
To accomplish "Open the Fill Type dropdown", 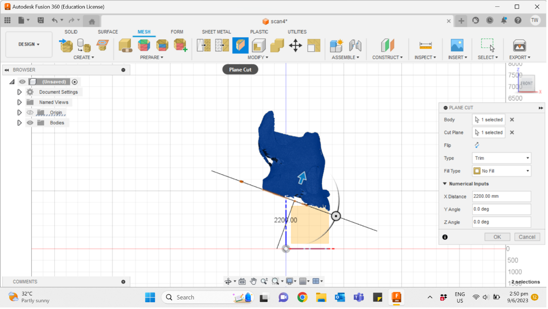I will click(x=501, y=171).
